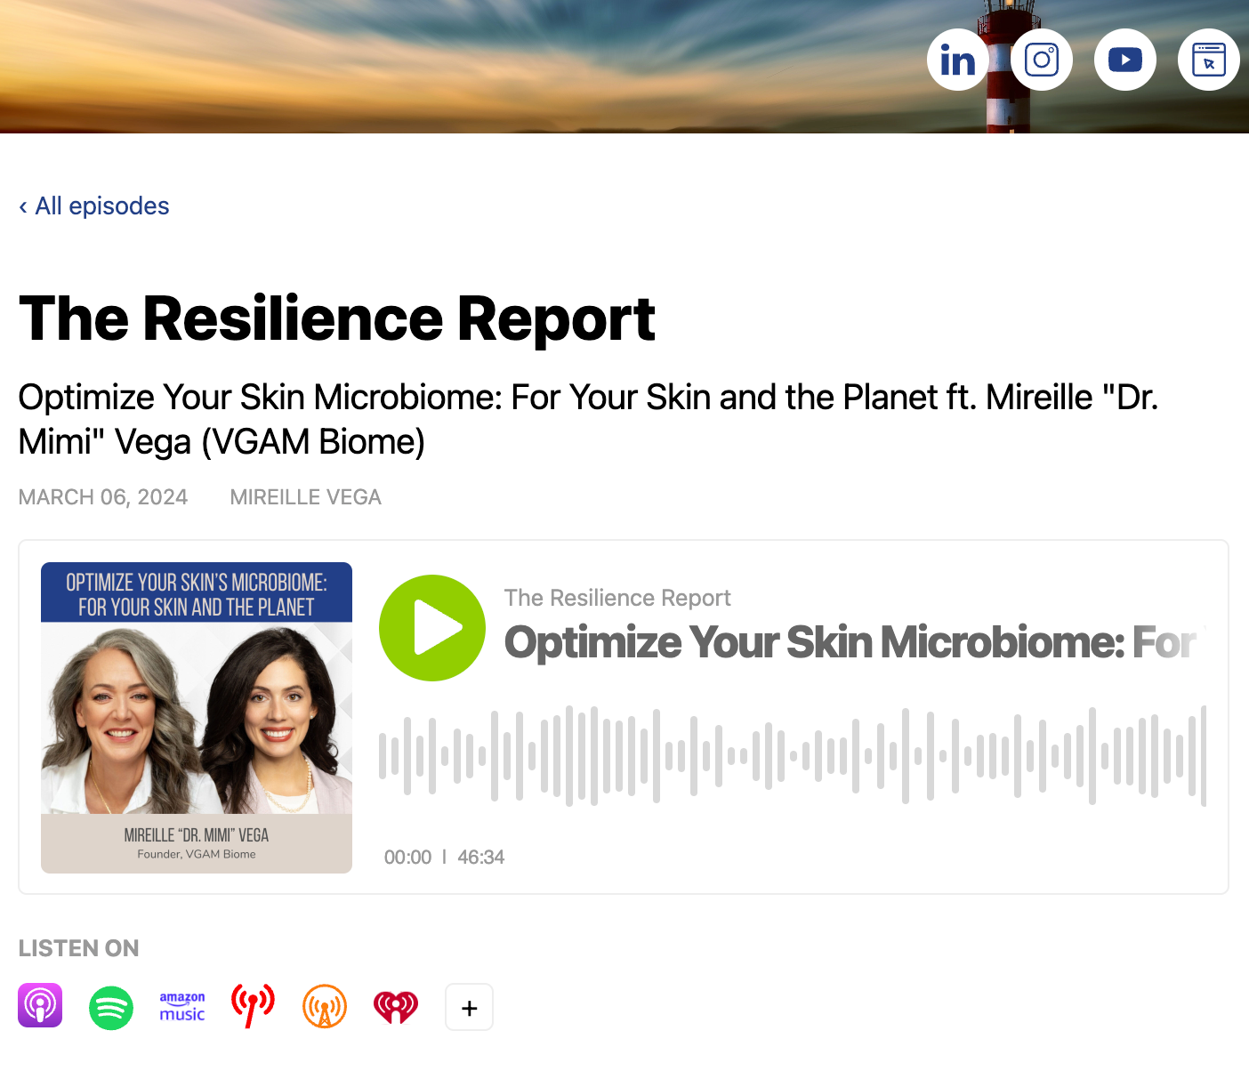Seek within the audio waveform
The image size is (1249, 1071).
point(792,756)
